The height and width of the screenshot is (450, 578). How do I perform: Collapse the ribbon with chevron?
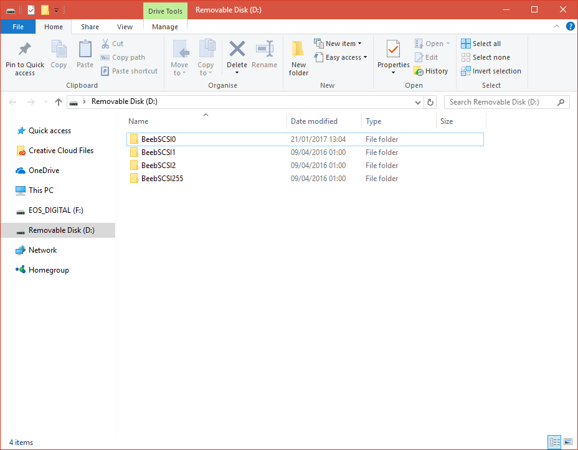[x=557, y=27]
